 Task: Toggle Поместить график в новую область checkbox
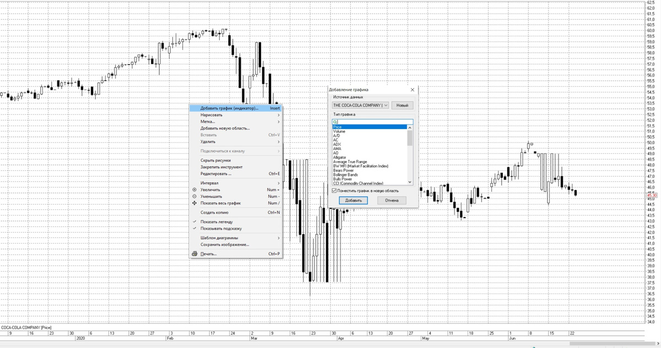(334, 191)
